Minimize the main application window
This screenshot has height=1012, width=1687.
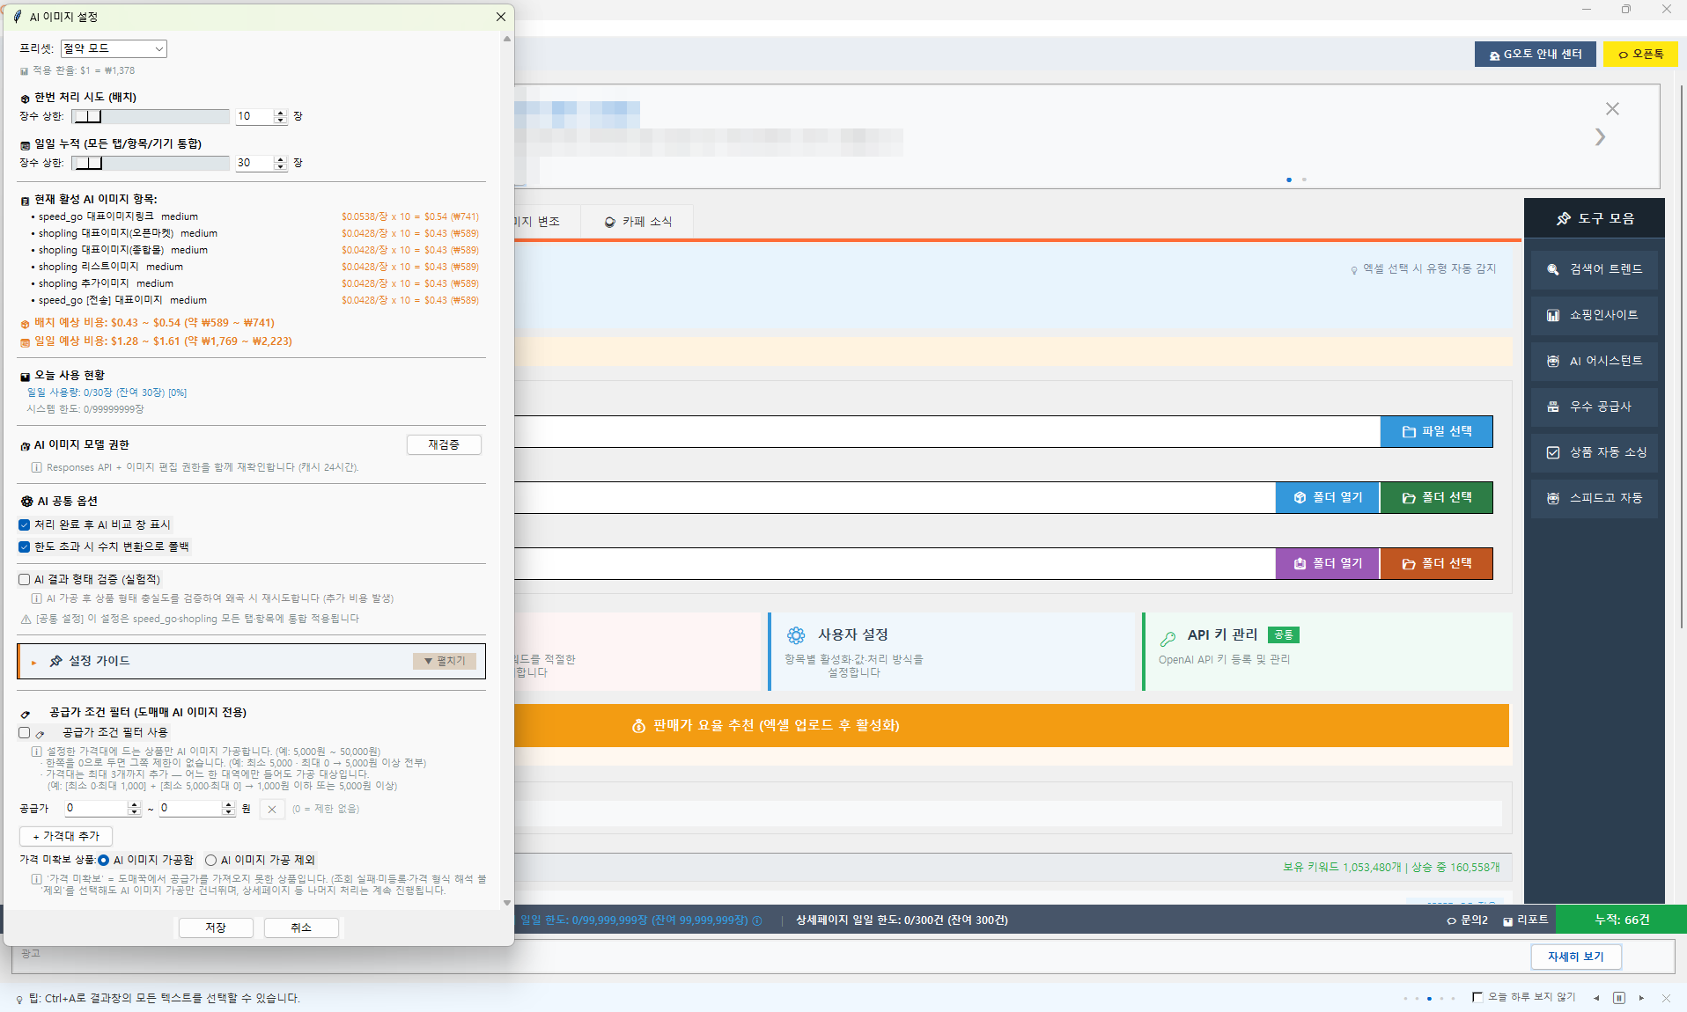(x=1587, y=9)
